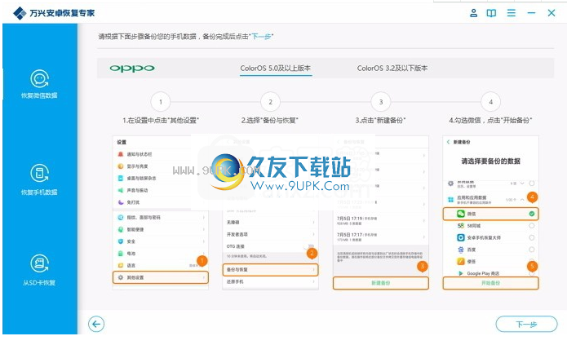Select 恢复微信数据 in sidebar
This screenshot has width=567, height=345.
click(39, 84)
